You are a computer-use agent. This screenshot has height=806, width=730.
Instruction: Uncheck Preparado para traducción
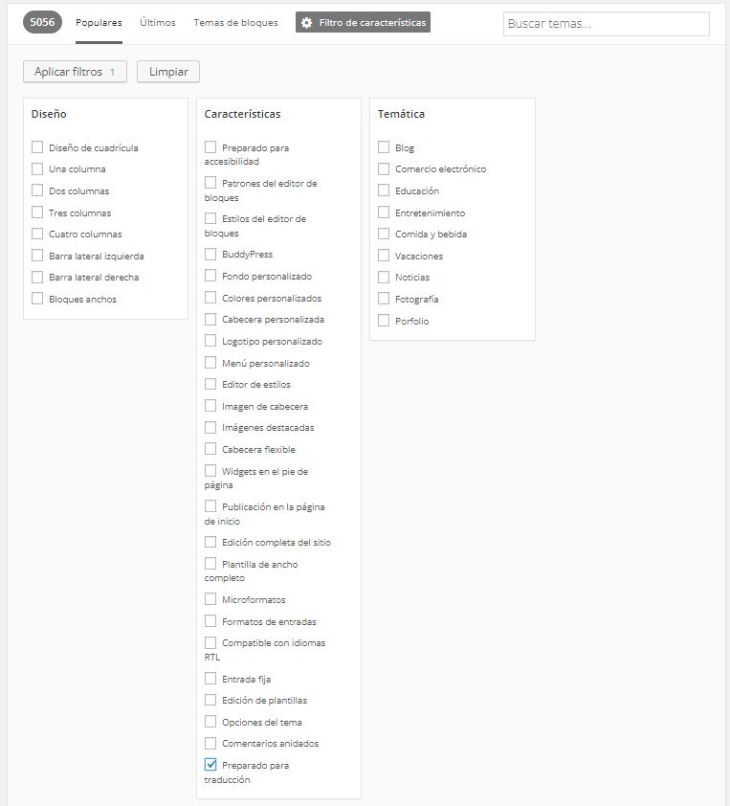coord(210,765)
